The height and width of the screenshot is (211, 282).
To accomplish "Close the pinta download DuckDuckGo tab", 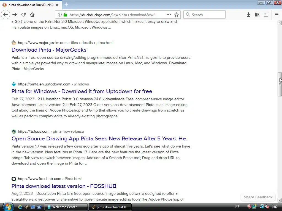I will point(57,5).
